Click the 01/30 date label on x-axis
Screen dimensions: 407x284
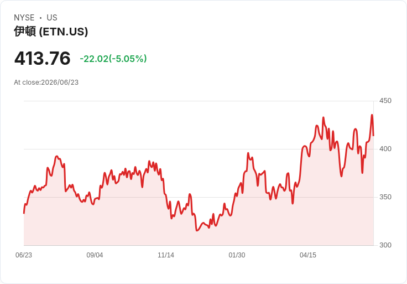point(237,255)
